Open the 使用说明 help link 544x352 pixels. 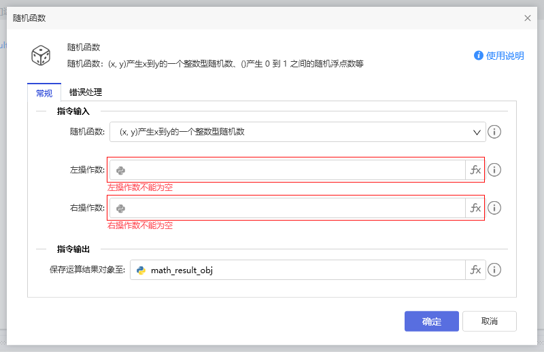[x=499, y=56]
